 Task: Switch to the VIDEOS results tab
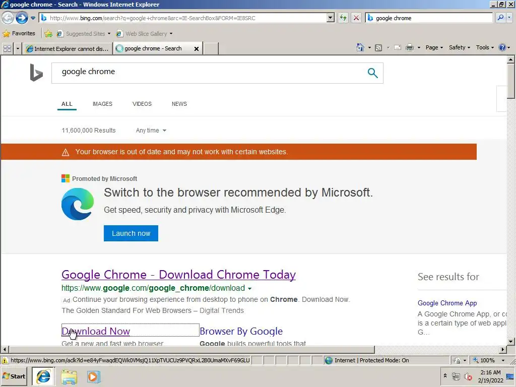[142, 104]
